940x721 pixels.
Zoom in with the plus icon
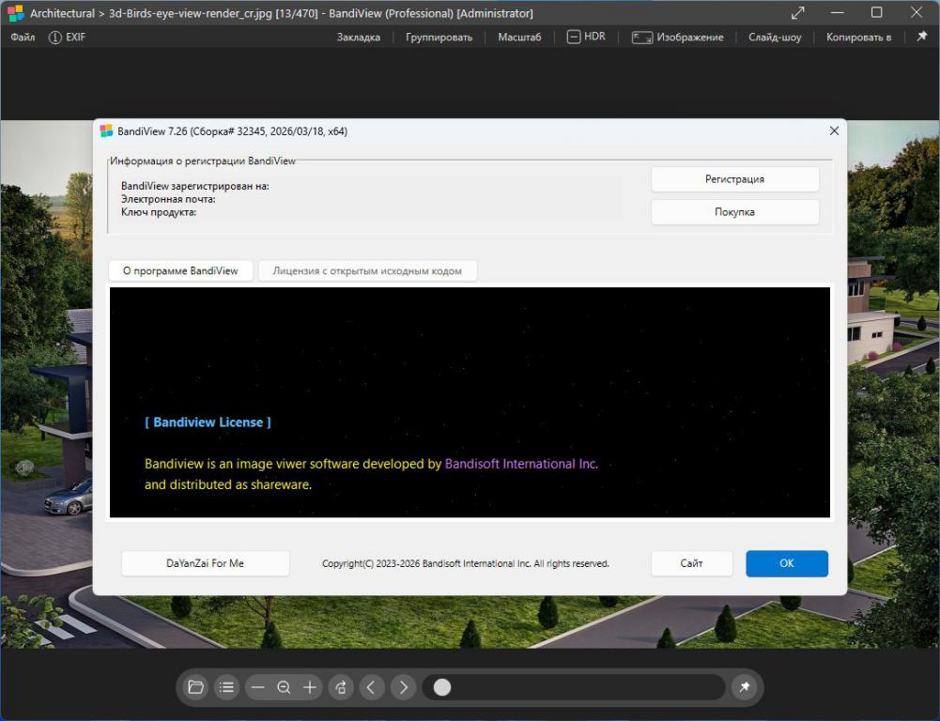click(x=310, y=687)
